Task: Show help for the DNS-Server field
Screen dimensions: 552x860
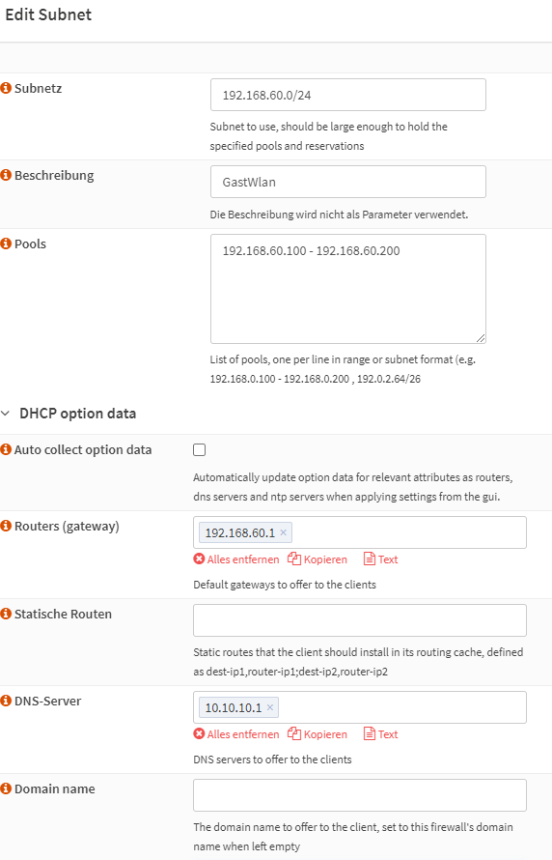Action: 6,701
